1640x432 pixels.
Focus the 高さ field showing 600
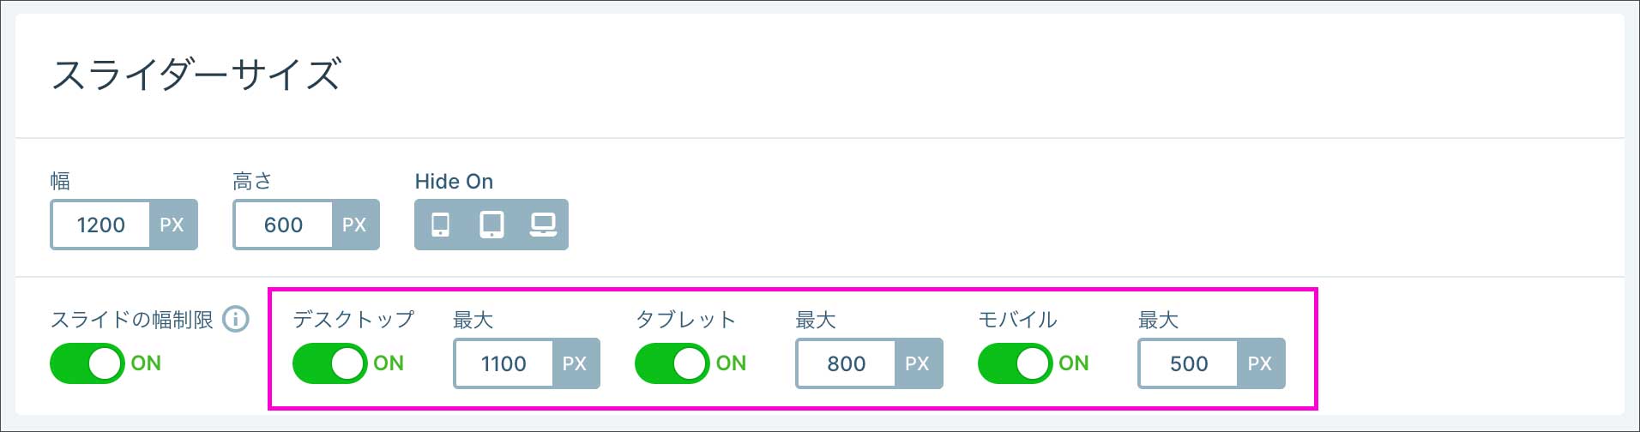click(283, 225)
